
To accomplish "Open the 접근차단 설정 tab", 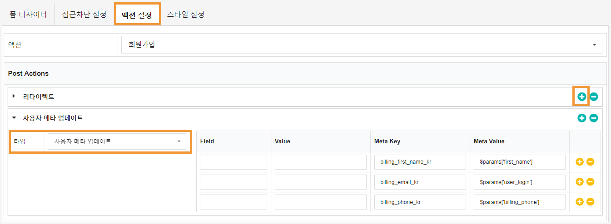I will 84,14.
